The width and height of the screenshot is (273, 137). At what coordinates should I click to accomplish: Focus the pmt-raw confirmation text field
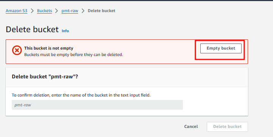[97, 105]
